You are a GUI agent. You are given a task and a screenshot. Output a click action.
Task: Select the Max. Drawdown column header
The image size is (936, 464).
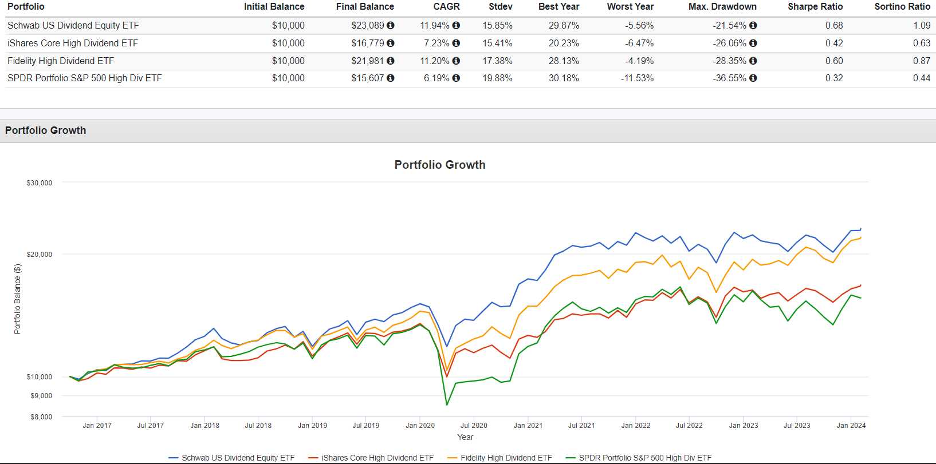722,6
